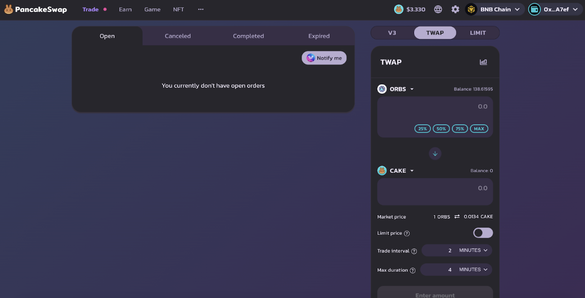This screenshot has width=585, height=298.
Task: Click the wallet icon next to 0x...A7ef
Action: 535,8
